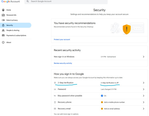Click Protect your account link
The width and height of the screenshot is (149, 116).
click(62, 39)
